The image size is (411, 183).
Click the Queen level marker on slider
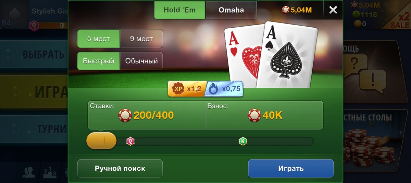click(x=130, y=141)
